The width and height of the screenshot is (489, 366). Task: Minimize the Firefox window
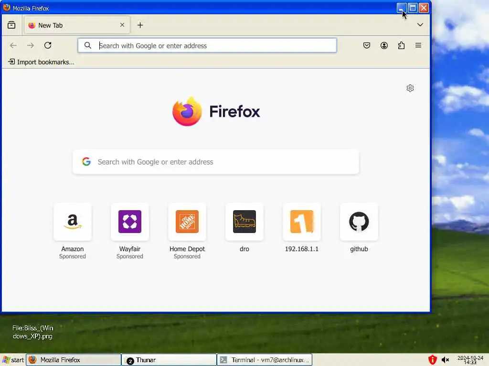pos(402,8)
